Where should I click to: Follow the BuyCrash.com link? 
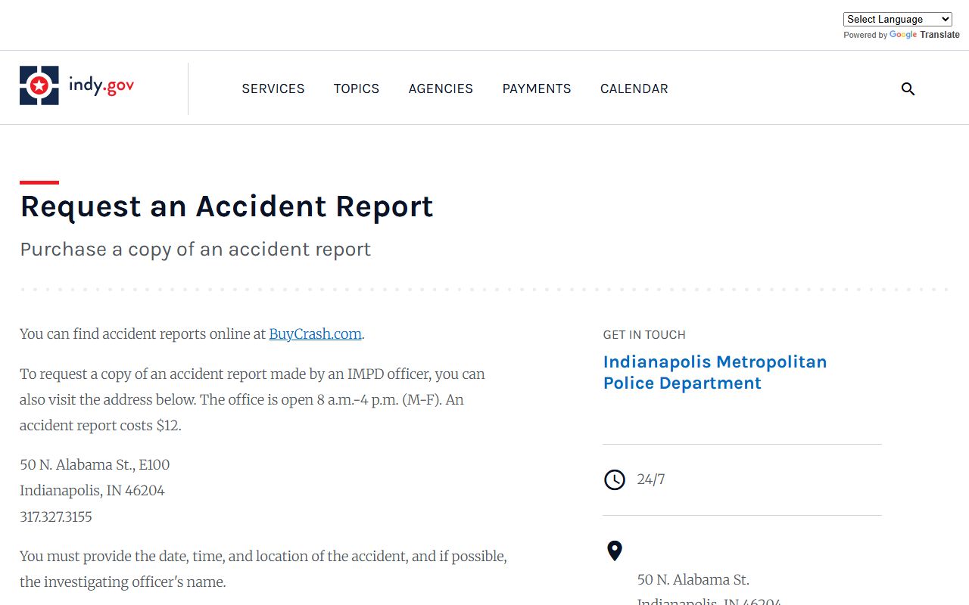(315, 334)
